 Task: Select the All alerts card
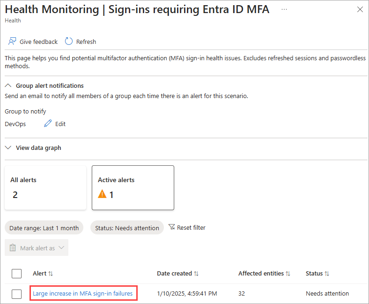[x=45, y=188]
